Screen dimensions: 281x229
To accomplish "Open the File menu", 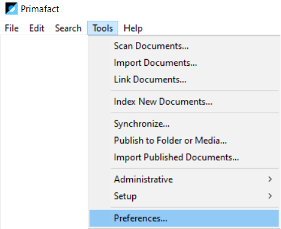I will tap(12, 28).
